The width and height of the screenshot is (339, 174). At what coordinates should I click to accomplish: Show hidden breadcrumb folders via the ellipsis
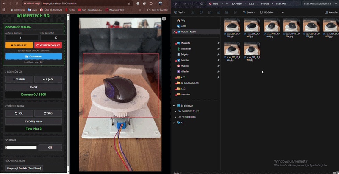click(x=227, y=3)
